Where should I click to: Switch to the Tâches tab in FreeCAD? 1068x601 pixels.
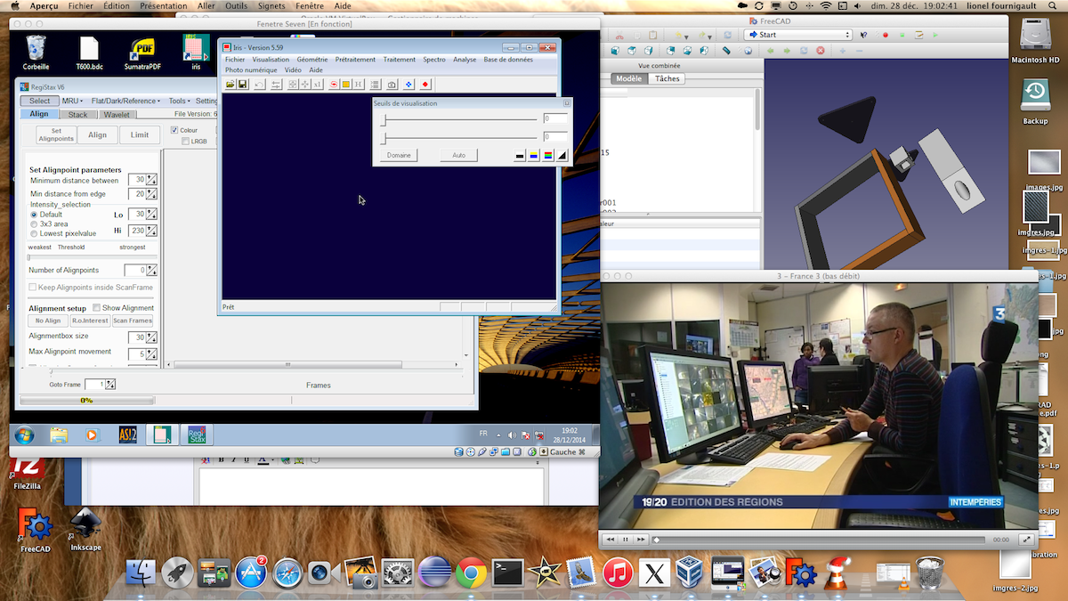coord(667,78)
